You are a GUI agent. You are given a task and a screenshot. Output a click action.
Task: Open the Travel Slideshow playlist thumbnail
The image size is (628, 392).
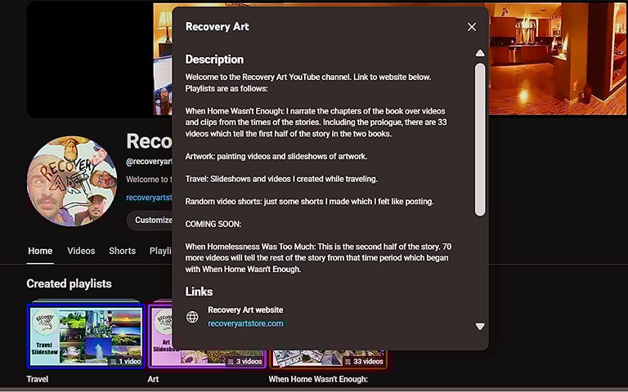point(86,335)
